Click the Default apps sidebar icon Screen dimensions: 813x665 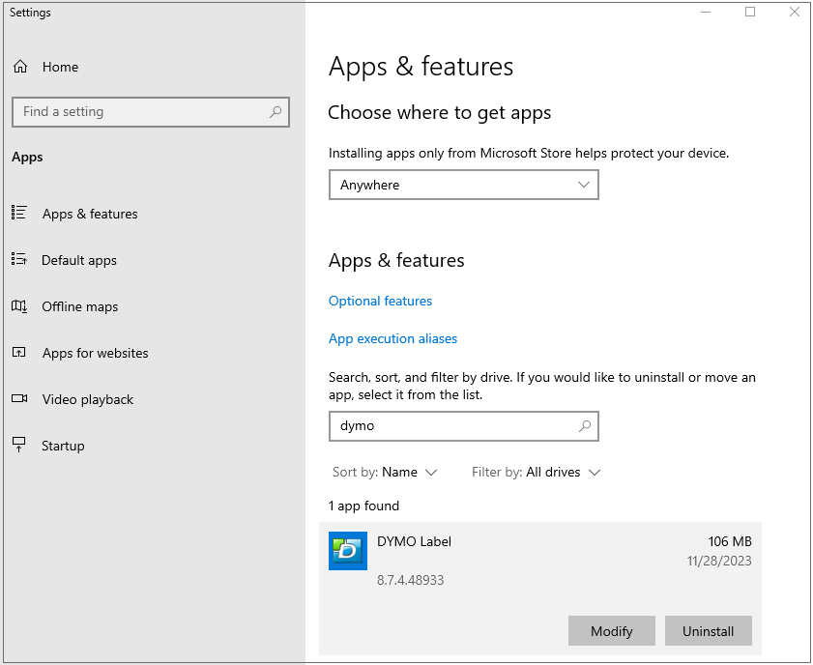click(x=19, y=260)
